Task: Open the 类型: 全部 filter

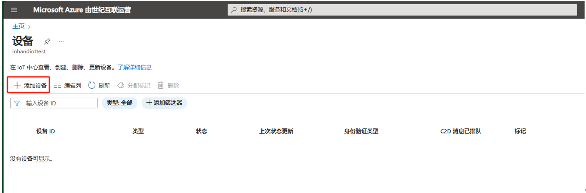Action: (119, 103)
